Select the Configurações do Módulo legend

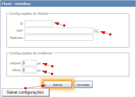click(29, 14)
